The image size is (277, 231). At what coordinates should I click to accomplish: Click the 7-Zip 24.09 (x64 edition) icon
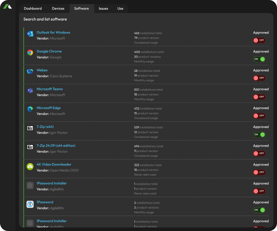click(30, 147)
